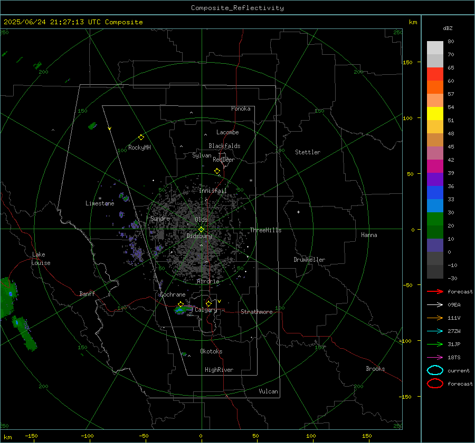Viewport: 475px width, 443px height.
Task: Select the RedDeer city label
Action: (x=224, y=160)
